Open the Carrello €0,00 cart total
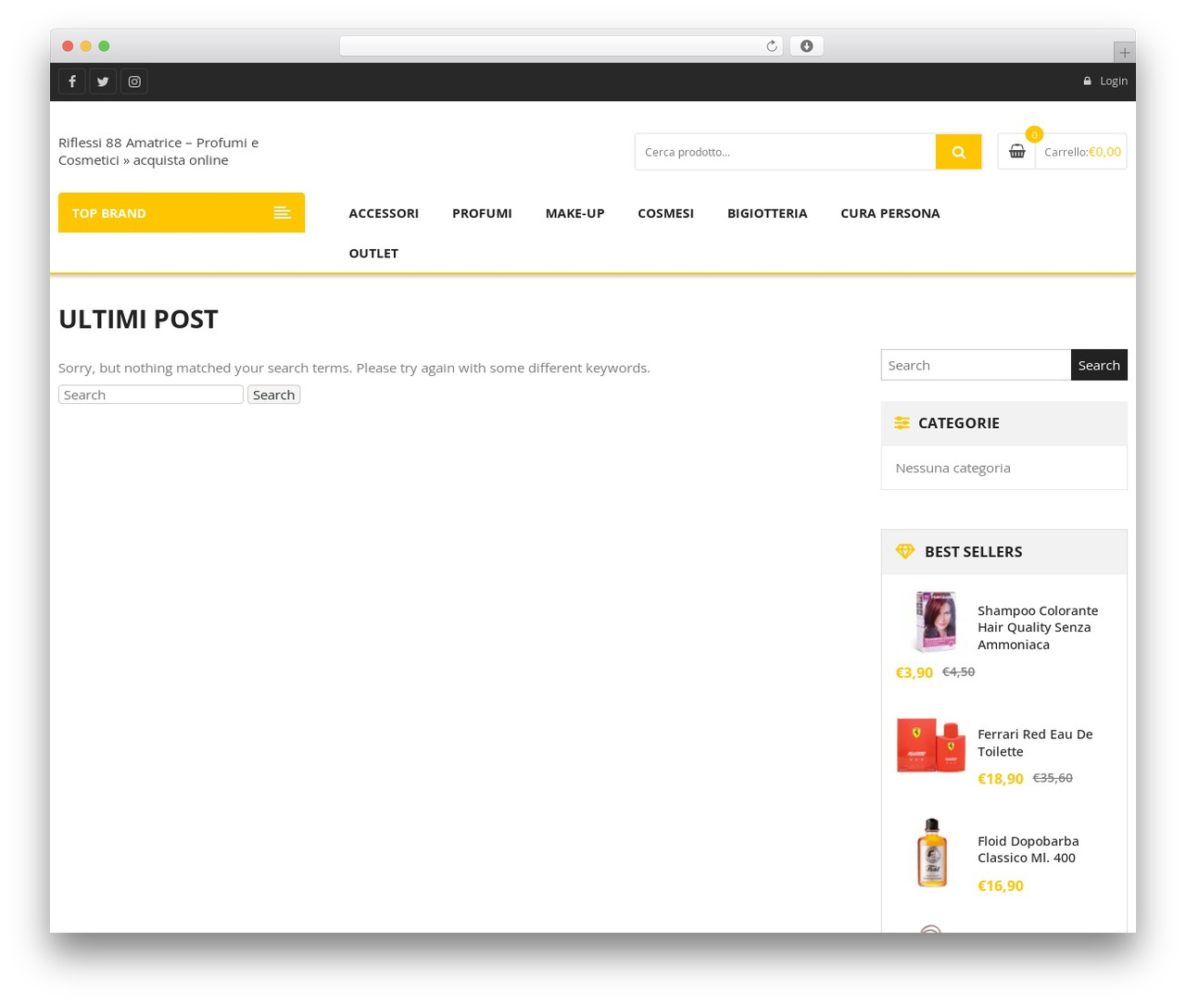Screen dimensions: 1186x1004 coord(1082,152)
